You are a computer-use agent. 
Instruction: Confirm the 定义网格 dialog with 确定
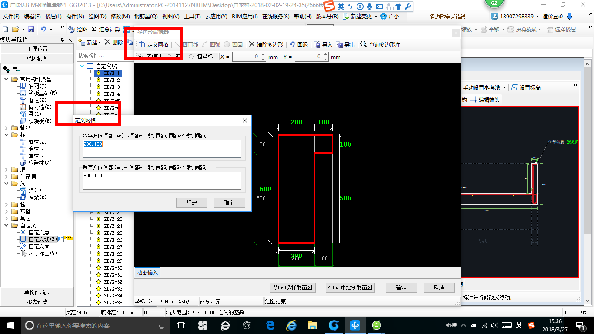click(x=191, y=203)
